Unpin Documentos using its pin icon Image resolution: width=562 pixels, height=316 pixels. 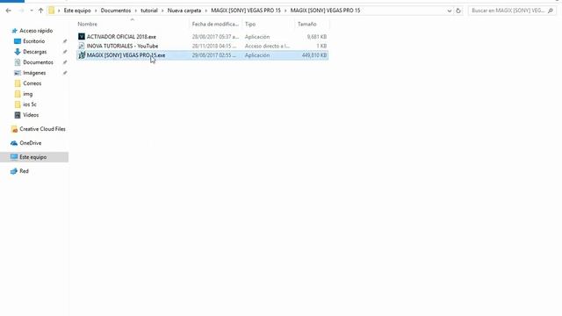[64, 62]
